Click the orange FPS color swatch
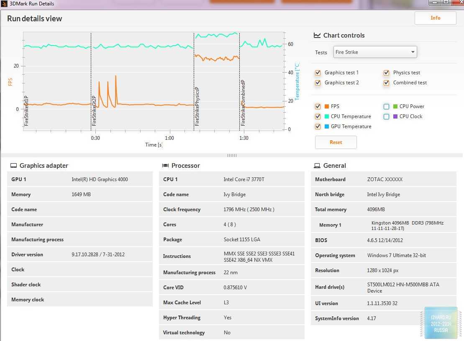The height and width of the screenshot is (341, 464). pyautogui.click(x=326, y=106)
